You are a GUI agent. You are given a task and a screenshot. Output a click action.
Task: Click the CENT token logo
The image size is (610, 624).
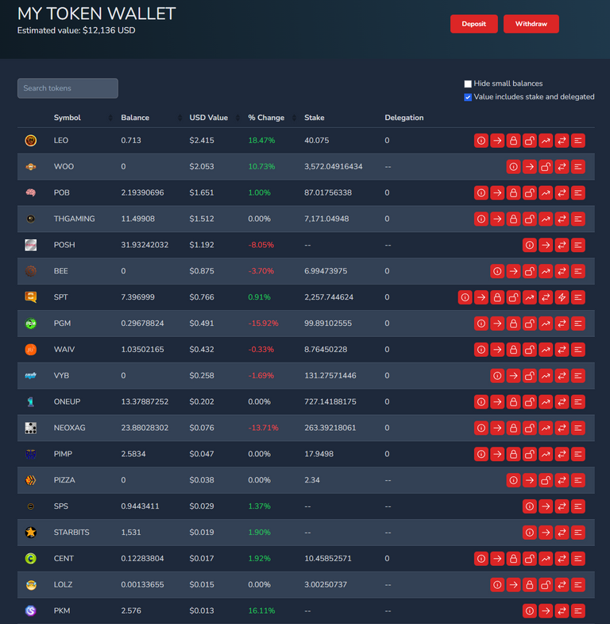(x=31, y=558)
